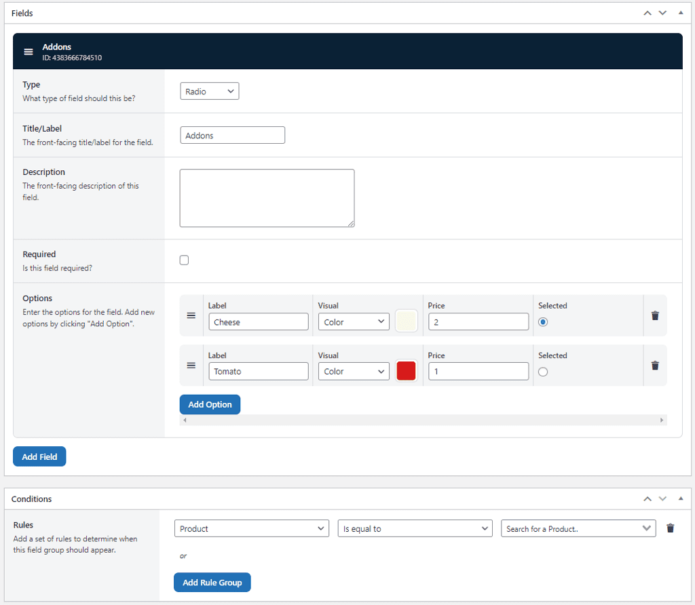Screen dimensions: 695x605
Task: Open the Visual dropdown for Cheese option
Action: pos(354,322)
